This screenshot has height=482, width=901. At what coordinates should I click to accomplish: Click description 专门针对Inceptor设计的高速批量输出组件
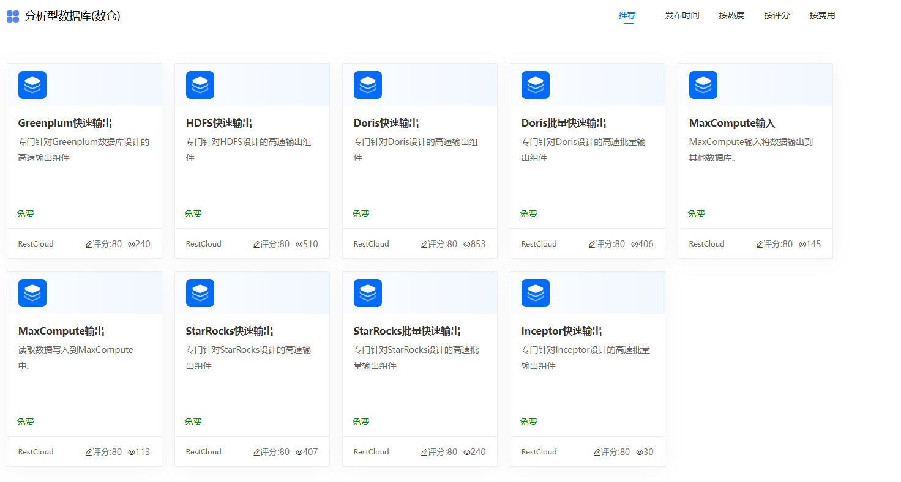coord(586,358)
